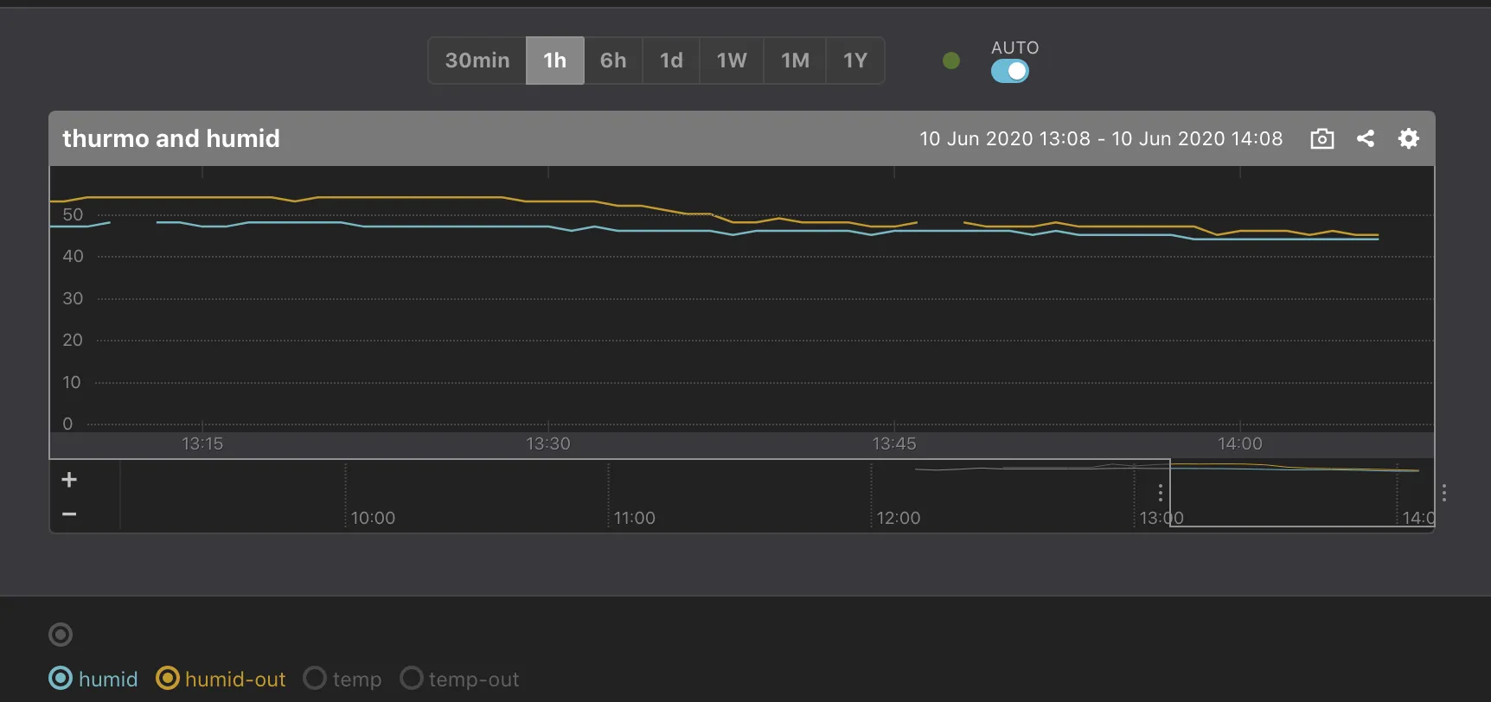
Task: Zoom out with the minus icon
Action: click(x=69, y=514)
